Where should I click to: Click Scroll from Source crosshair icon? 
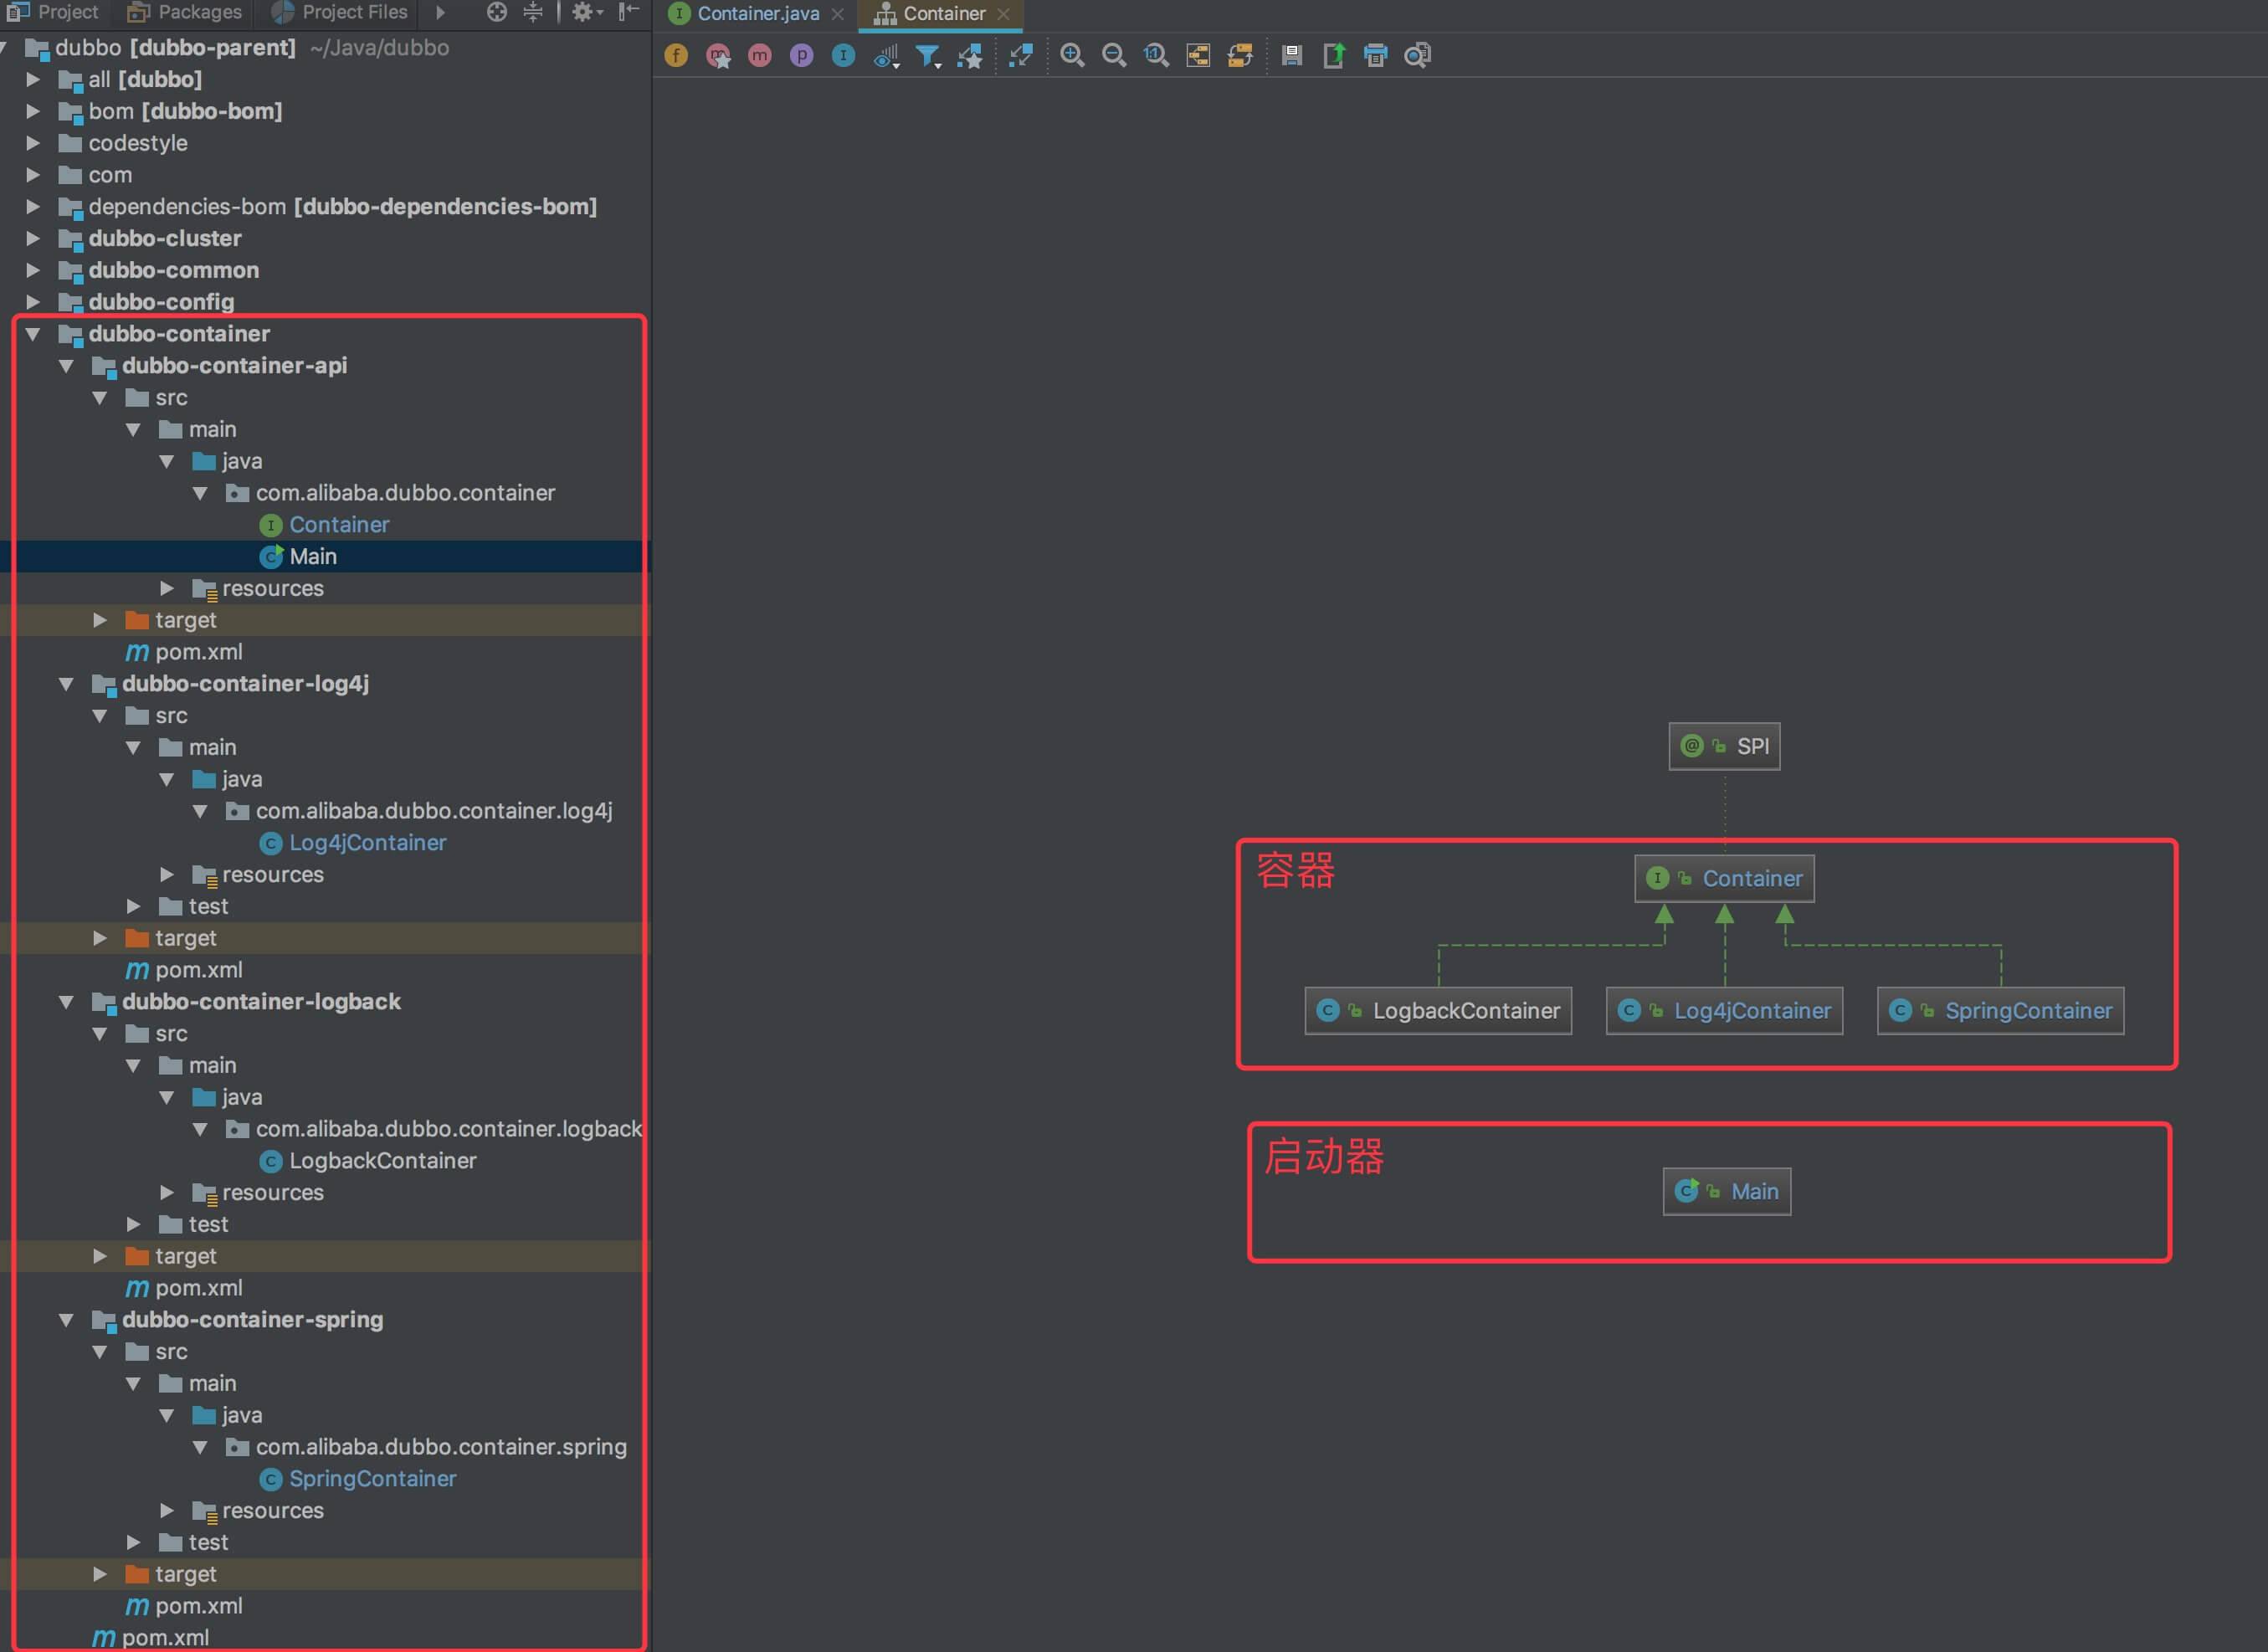coord(497,12)
